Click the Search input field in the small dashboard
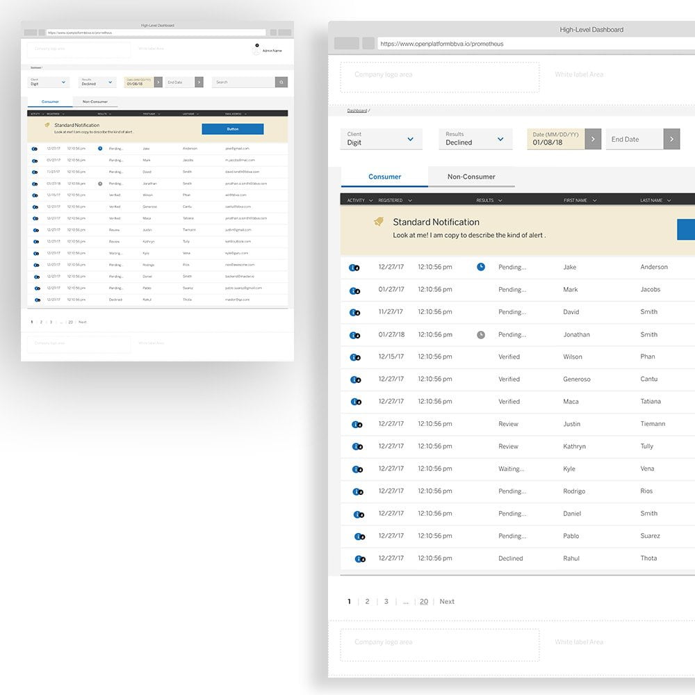695x695 pixels. [243, 82]
